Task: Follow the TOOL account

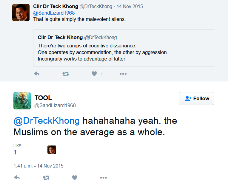Action: pos(196,99)
